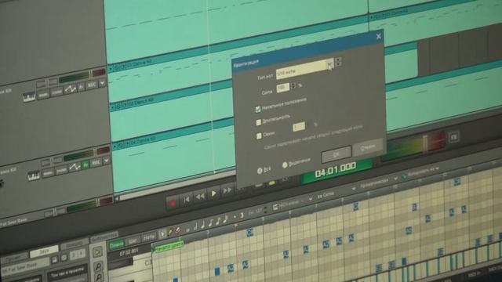Enable the 'Длительность' checkbox
502x282 pixels.
pos(258,122)
